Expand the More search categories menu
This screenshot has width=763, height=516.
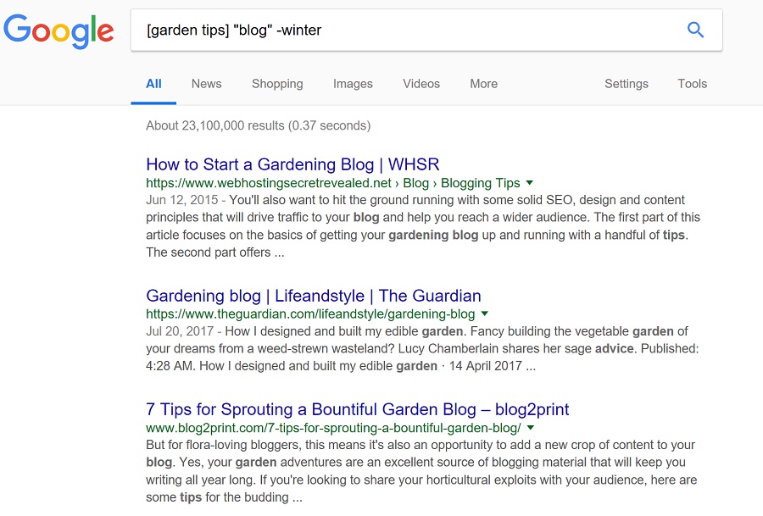(x=484, y=84)
